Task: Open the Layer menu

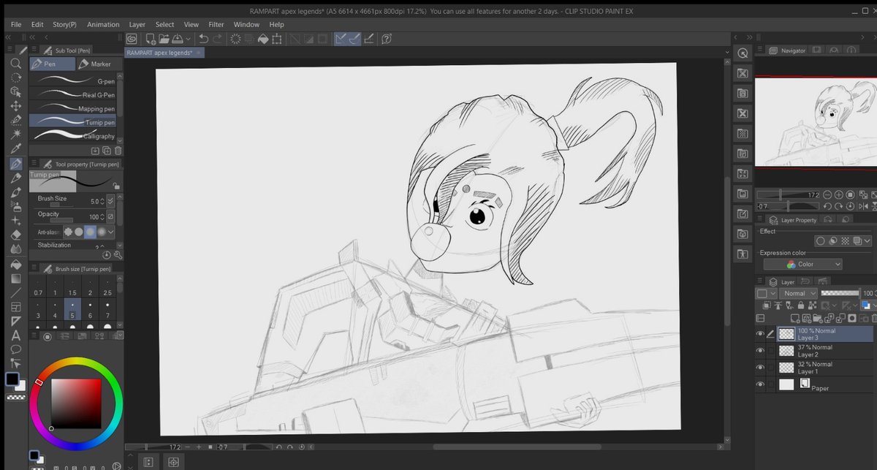Action: point(137,24)
